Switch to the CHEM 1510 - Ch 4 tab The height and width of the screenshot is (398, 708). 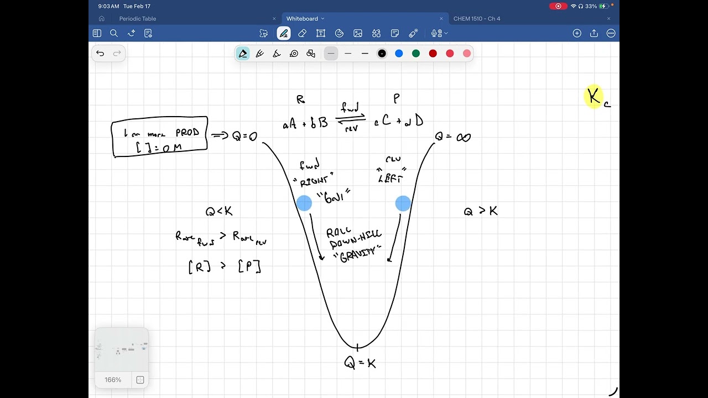tap(477, 19)
